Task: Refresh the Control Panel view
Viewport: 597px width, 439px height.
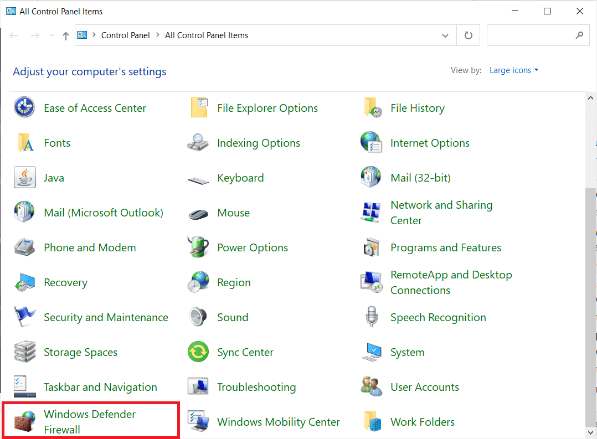Action: coord(469,35)
